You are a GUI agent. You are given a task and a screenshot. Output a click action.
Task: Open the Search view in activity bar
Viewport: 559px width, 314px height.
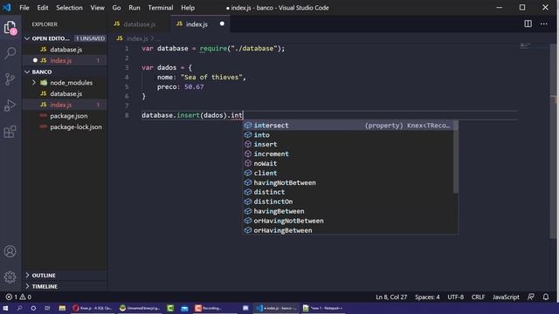[10, 53]
